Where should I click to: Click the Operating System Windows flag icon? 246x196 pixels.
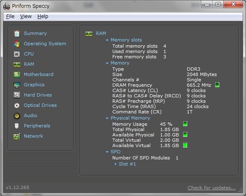pyautogui.click(x=17, y=44)
